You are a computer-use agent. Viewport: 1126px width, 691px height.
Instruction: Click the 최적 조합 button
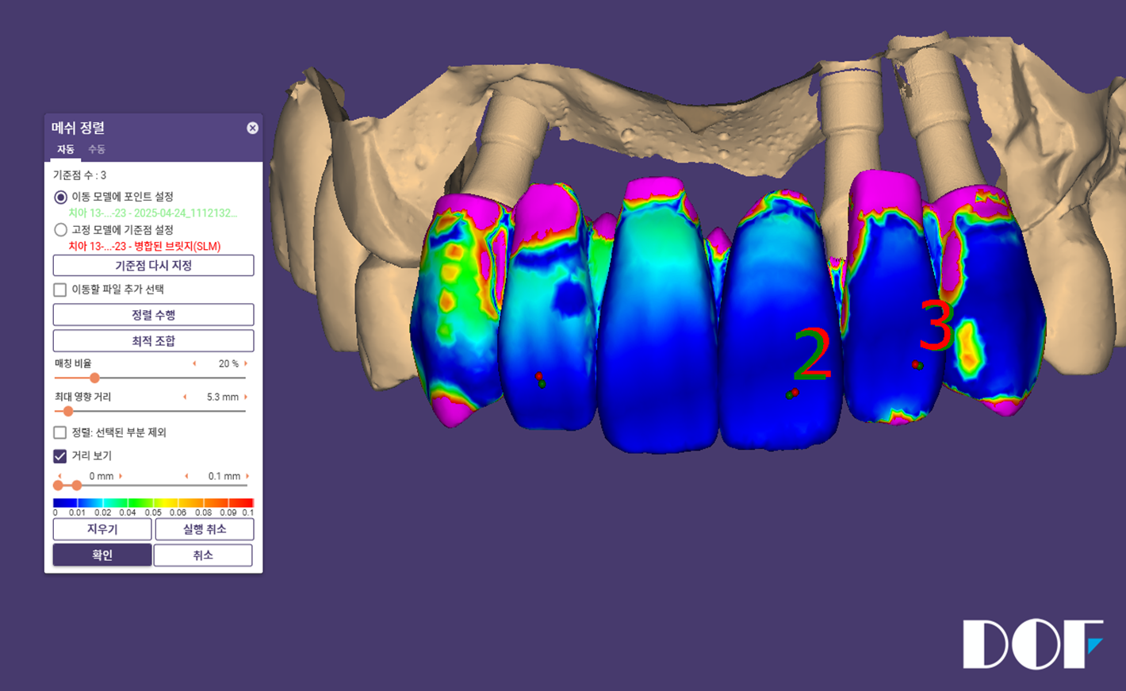(x=153, y=340)
